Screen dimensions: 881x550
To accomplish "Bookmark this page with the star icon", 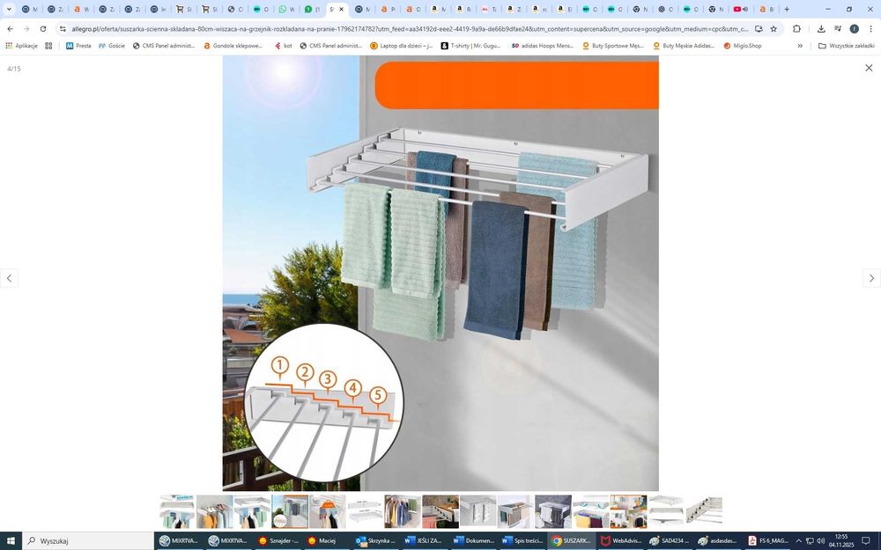I will [x=774, y=29].
